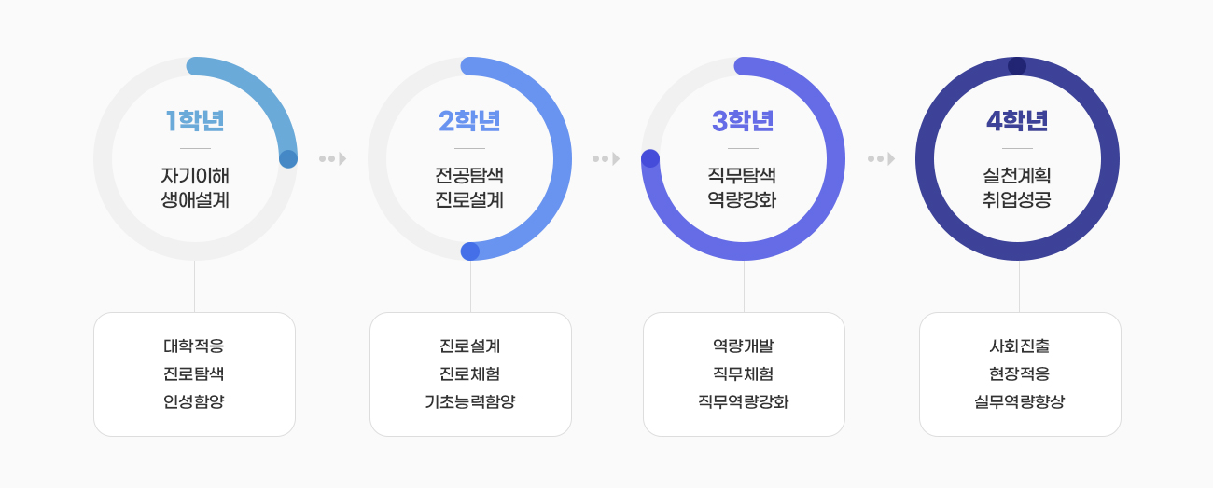1213x488 pixels.
Task: Click the arrow between 3학년 and 4학년
Action: [x=881, y=158]
